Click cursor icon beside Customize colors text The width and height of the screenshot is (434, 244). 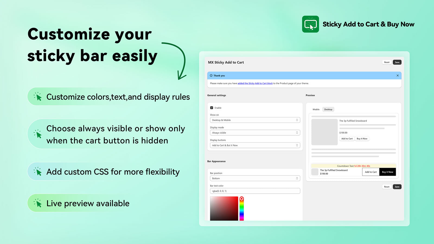pyautogui.click(x=38, y=97)
